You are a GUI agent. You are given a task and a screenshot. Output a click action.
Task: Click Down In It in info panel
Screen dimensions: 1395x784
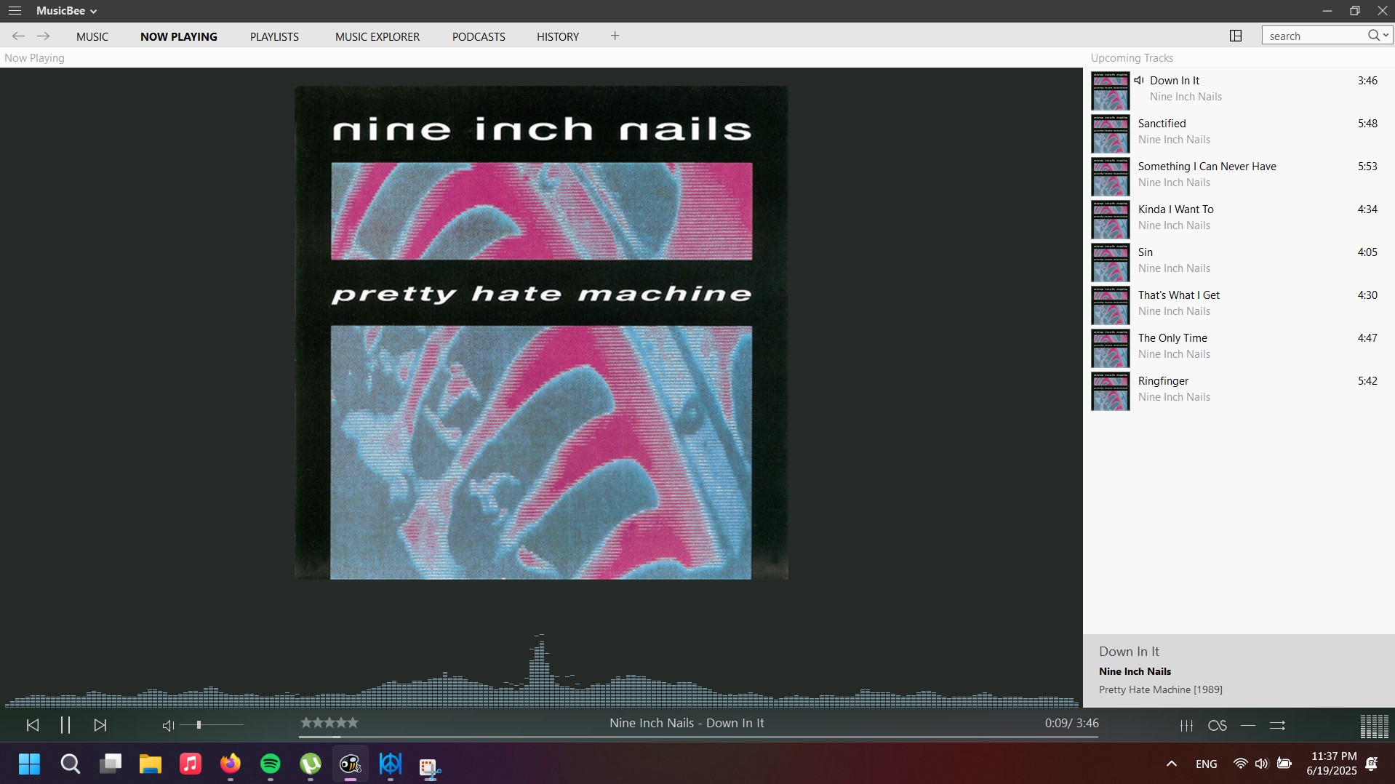[x=1129, y=652]
